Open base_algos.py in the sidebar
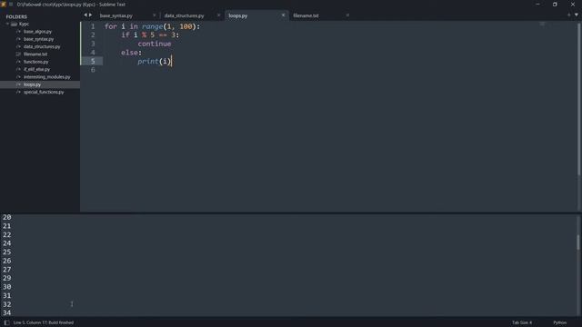The width and height of the screenshot is (582, 327). pyautogui.click(x=37, y=32)
